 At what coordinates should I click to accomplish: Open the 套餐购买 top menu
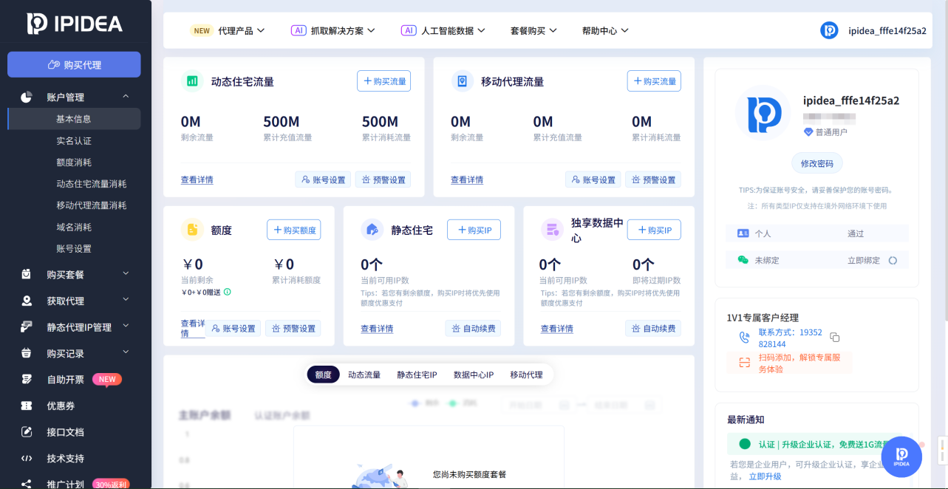coord(533,30)
